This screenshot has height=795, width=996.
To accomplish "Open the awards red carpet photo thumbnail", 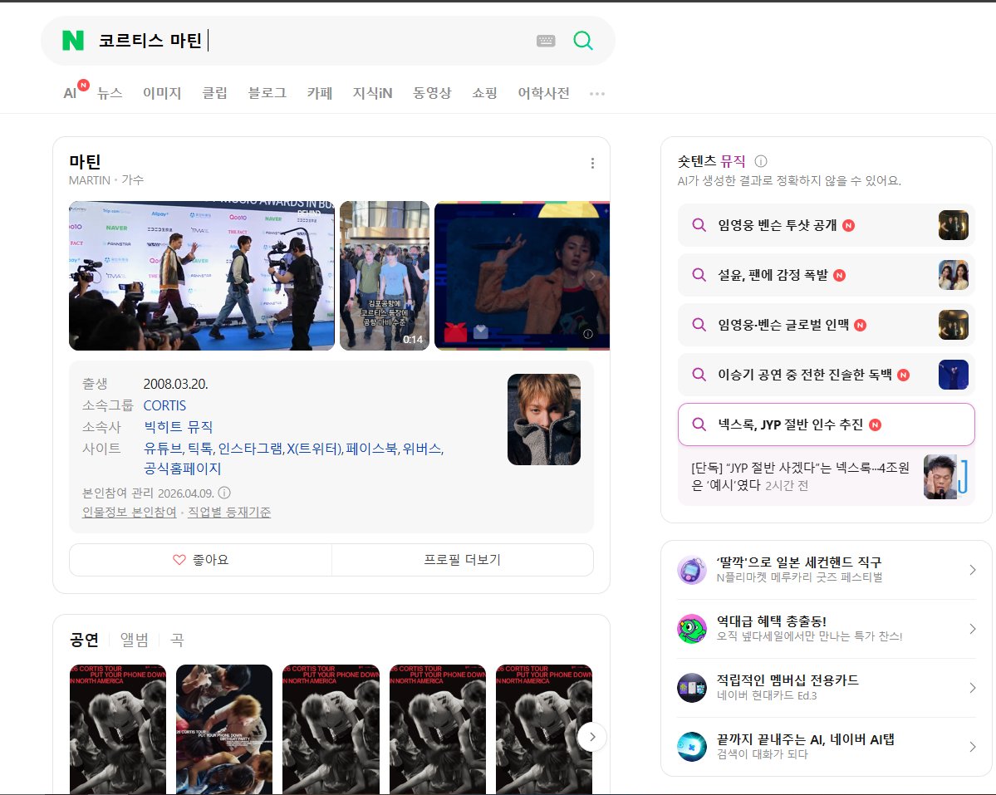I will (x=201, y=276).
